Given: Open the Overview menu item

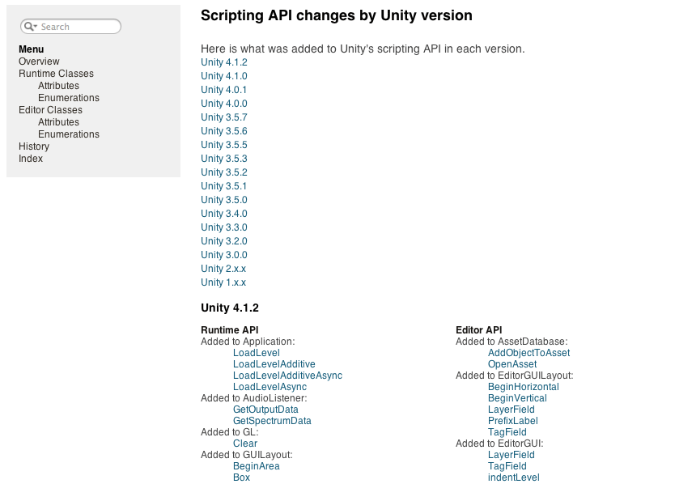Looking at the screenshot, I should pos(39,62).
